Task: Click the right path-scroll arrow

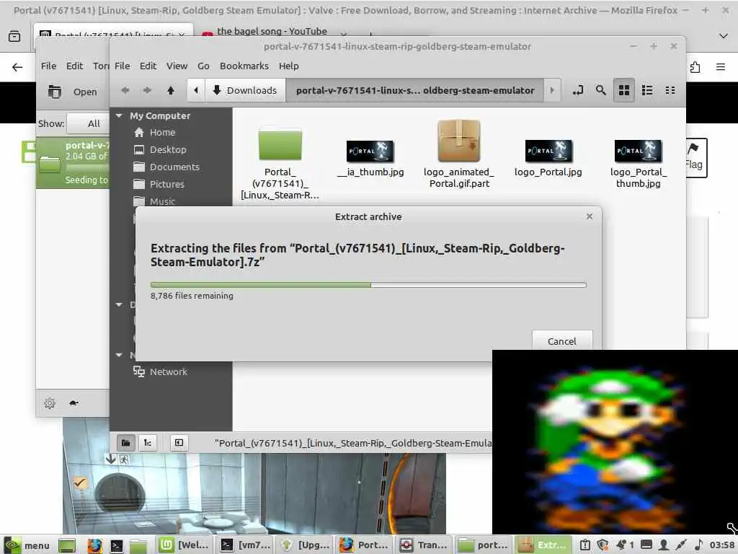Action: click(552, 90)
